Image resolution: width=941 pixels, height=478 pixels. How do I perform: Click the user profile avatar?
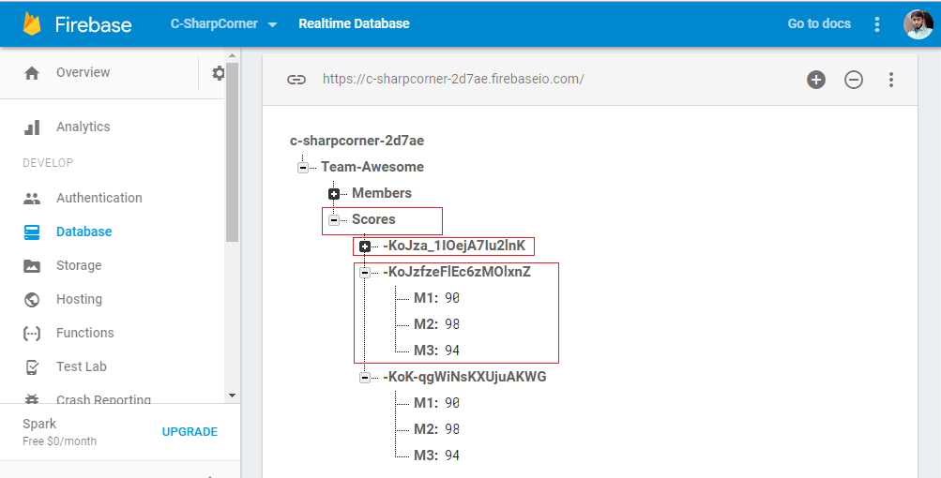tap(918, 24)
